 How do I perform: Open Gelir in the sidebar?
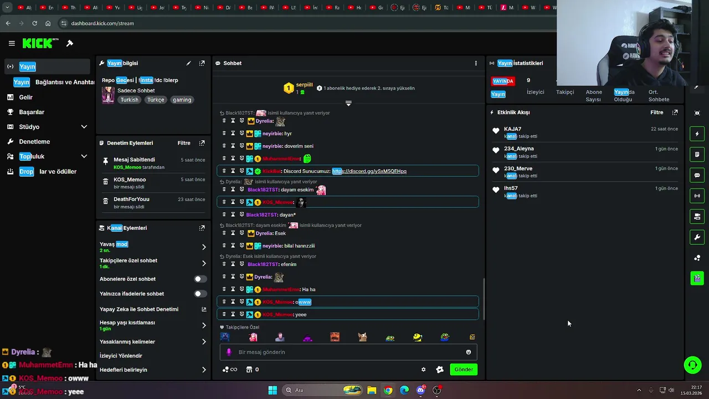coord(25,97)
